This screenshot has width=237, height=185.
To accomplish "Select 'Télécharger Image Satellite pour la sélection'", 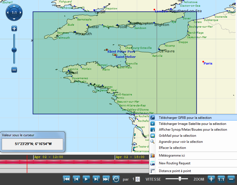I will pyautogui.click(x=192, y=124).
